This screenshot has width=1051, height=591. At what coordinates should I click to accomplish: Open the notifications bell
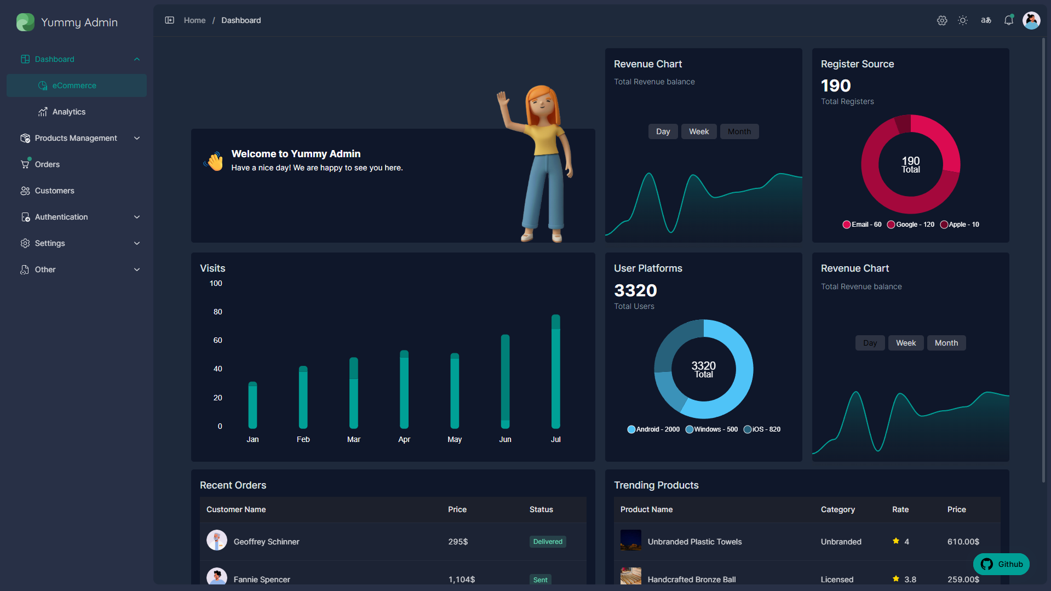[x=1009, y=20]
